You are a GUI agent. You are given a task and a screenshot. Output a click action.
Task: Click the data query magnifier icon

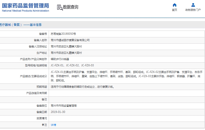pyautogui.click(x=60, y=7)
